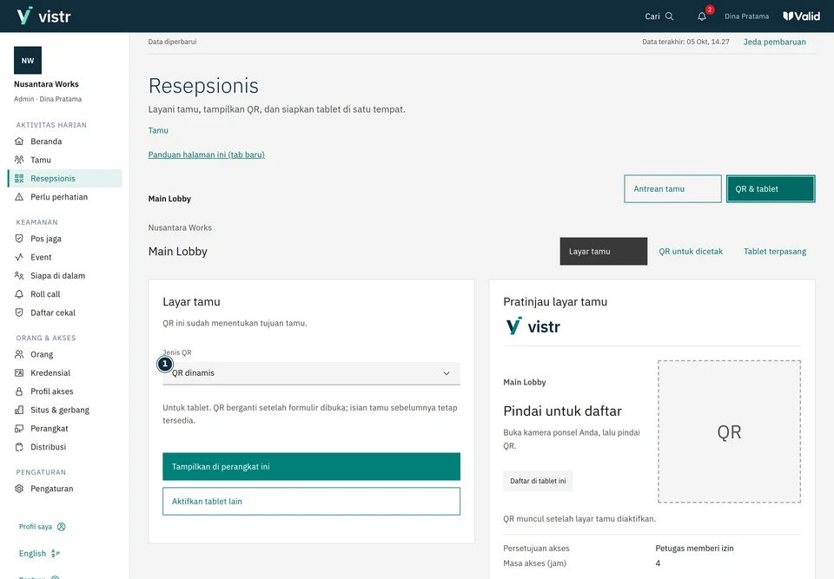This screenshot has width=834, height=579.
Task: Select the Layar tamu sub-tab
Action: click(x=604, y=252)
